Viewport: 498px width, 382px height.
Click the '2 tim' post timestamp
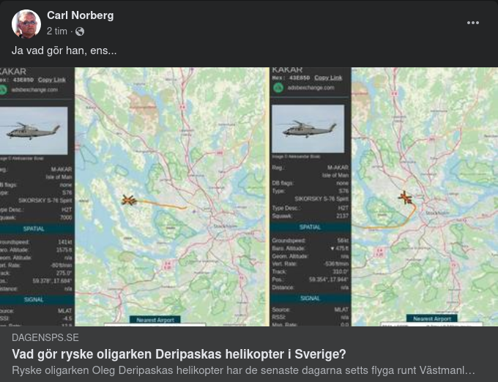click(x=57, y=31)
